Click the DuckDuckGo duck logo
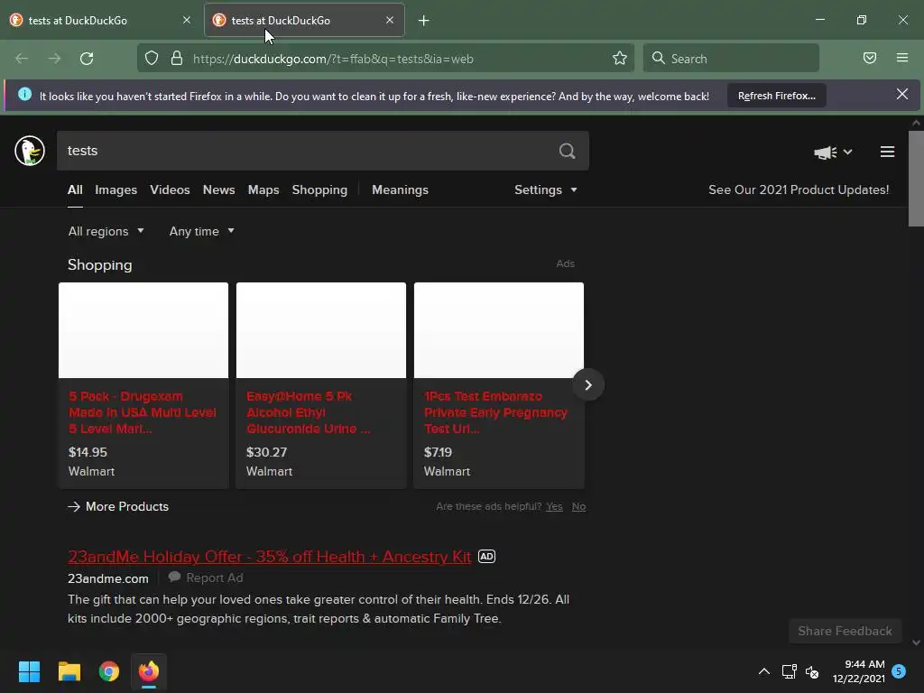924x693 pixels. coord(30,151)
